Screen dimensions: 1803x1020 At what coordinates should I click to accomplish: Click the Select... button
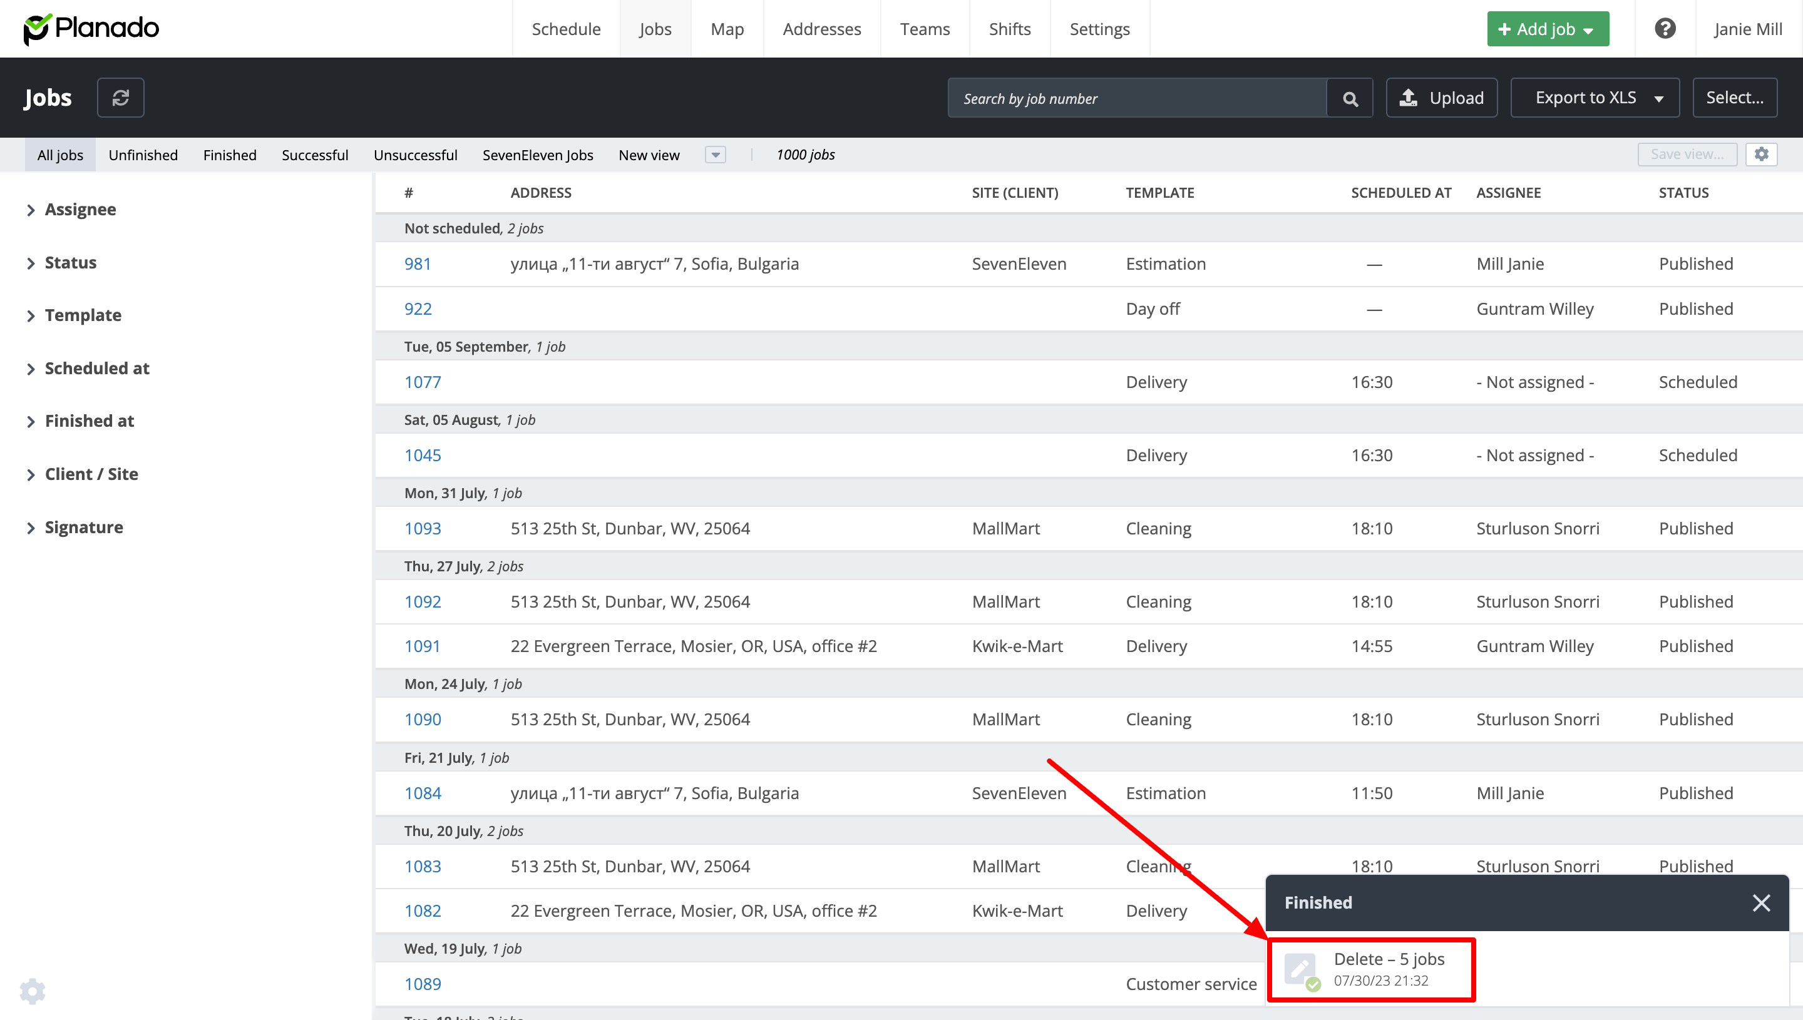click(1734, 98)
